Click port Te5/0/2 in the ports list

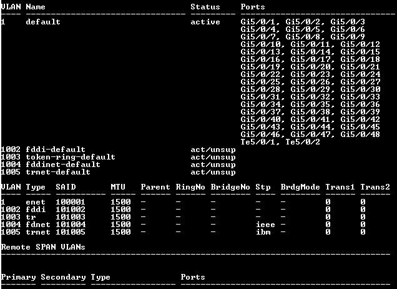tap(303, 142)
